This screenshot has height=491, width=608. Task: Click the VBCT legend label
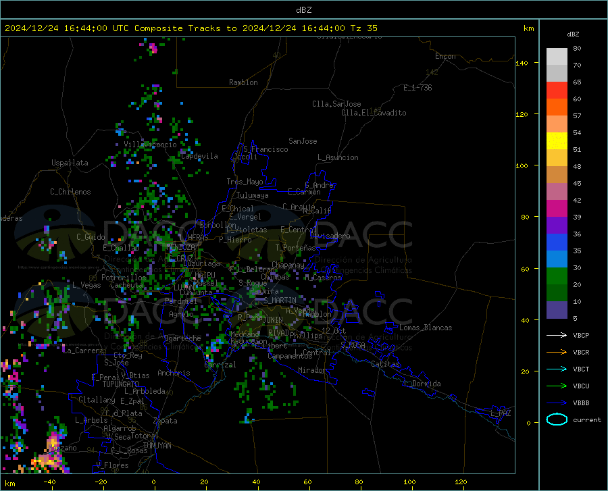click(581, 369)
